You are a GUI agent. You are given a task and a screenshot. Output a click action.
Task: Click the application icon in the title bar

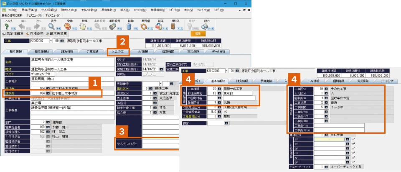click(x=4, y=4)
